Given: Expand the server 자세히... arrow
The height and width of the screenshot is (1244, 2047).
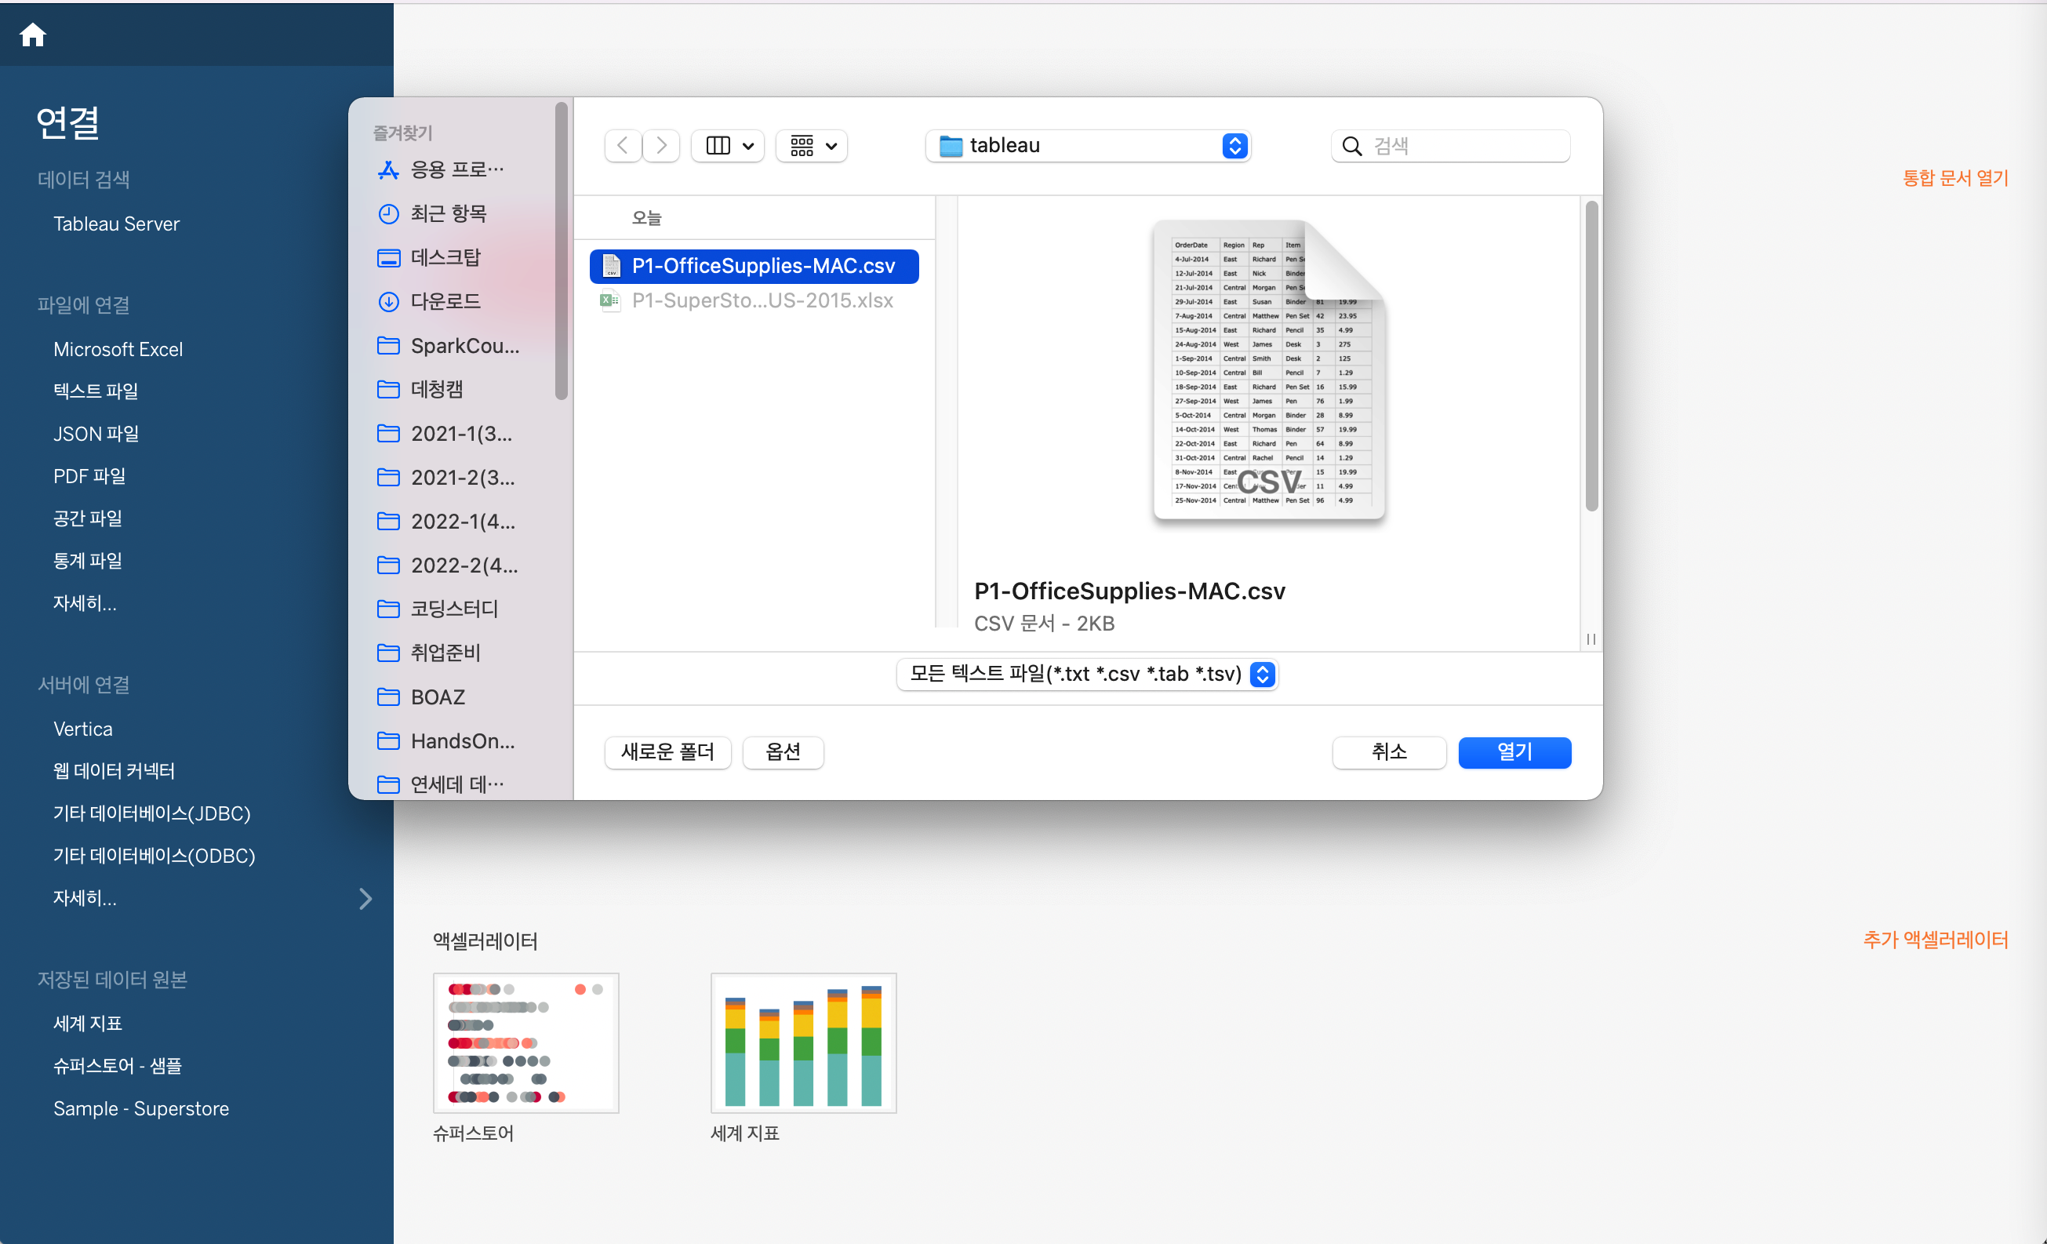Looking at the screenshot, I should coord(365,898).
